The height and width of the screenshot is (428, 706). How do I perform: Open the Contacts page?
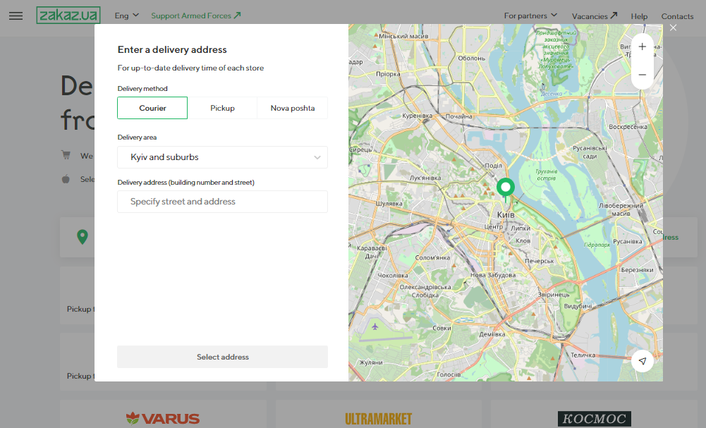(677, 16)
